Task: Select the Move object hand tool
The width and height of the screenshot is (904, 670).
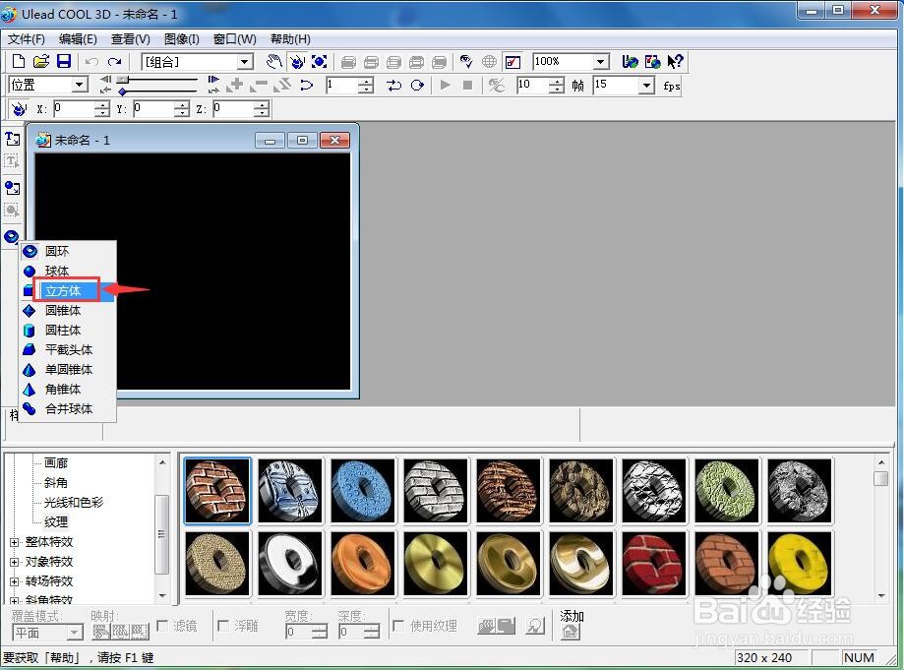Action: [x=273, y=61]
